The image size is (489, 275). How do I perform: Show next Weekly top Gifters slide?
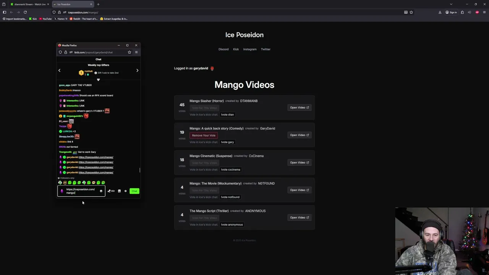138,71
